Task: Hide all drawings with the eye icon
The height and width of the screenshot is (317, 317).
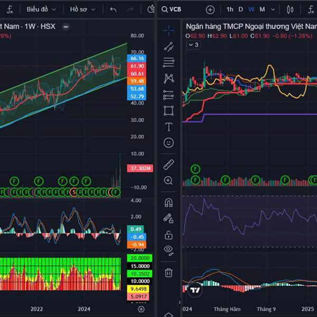Action: pos(169,250)
